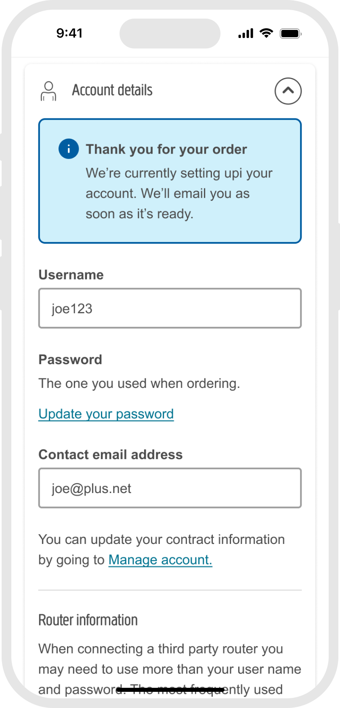Tap the 9:41 clock in status bar
This screenshot has width=340, height=708.
point(69,33)
